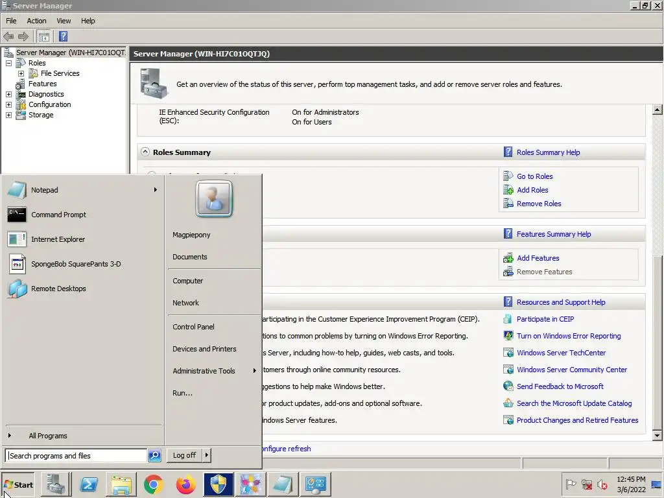Click the colorful flower taskbar icon
This screenshot has width=664, height=498.
coord(251,484)
